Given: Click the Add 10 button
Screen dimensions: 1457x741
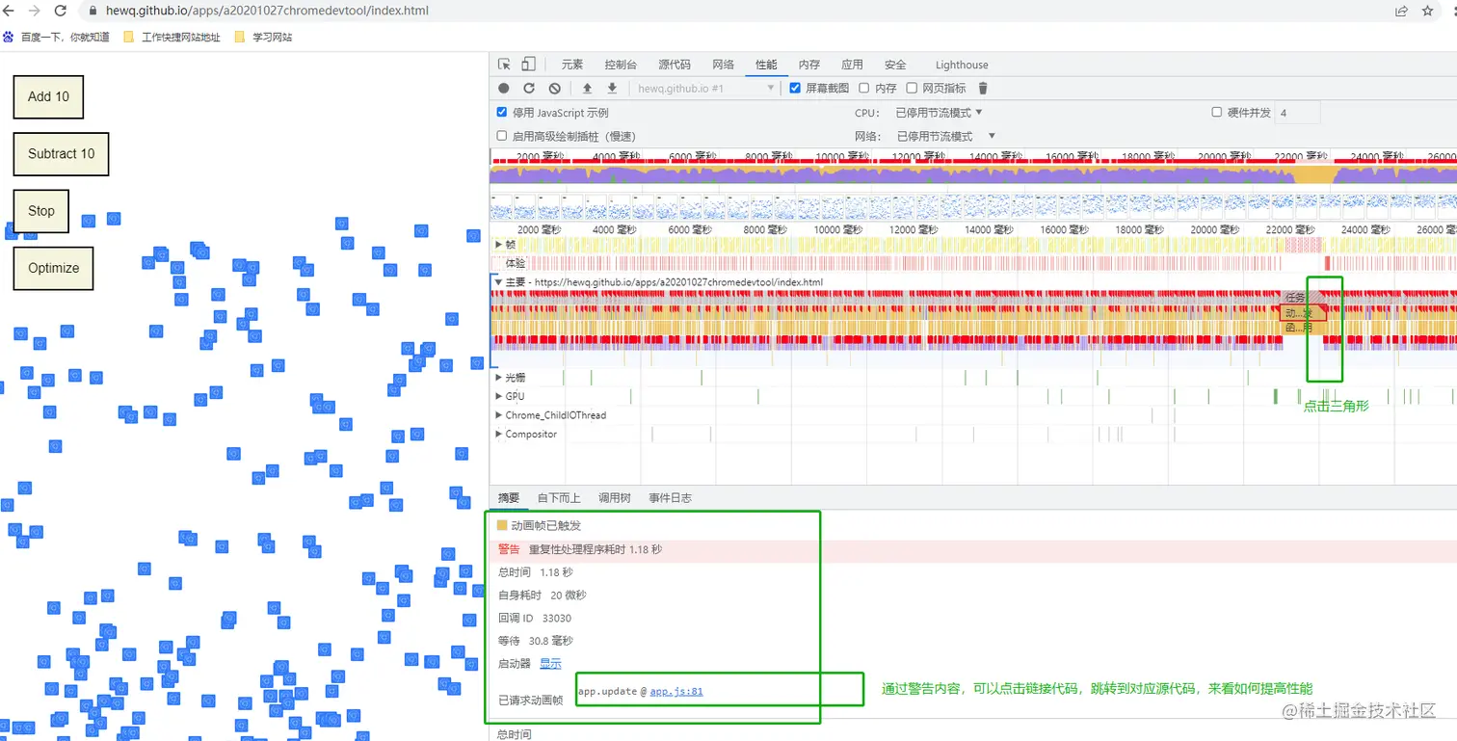Looking at the screenshot, I should [48, 96].
